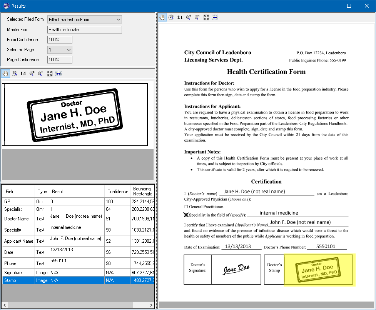Fit document to width in right viewer
Screen dimensions: 376x310
(x=215, y=17)
